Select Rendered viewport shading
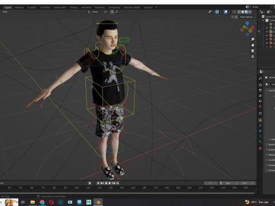275x206 pixels. pos(250,12)
